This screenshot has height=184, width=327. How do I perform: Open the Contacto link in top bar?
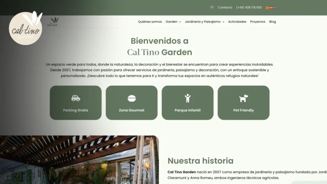click(225, 7)
